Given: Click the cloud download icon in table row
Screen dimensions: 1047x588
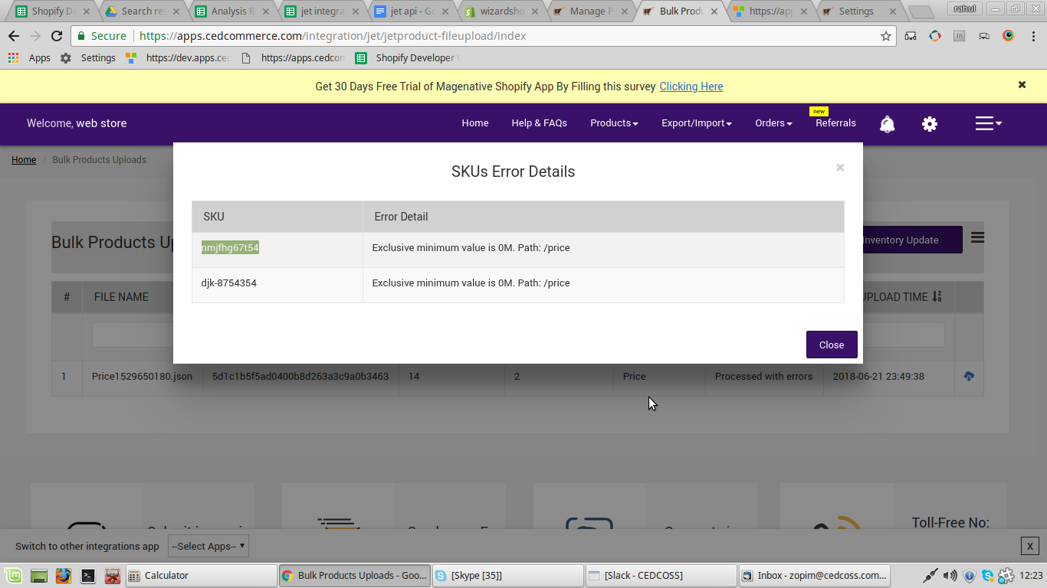Looking at the screenshot, I should point(969,376).
